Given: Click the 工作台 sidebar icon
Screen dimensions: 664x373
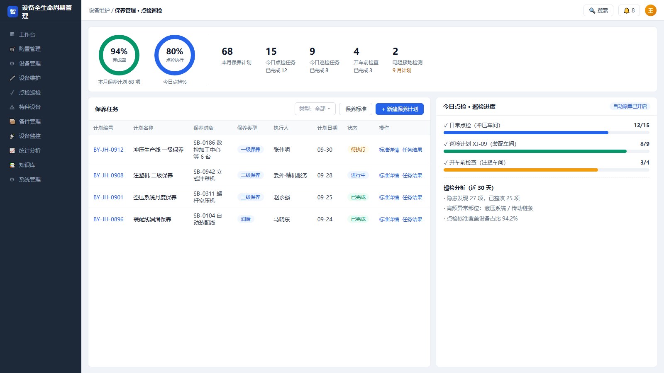Looking at the screenshot, I should [x=12, y=34].
